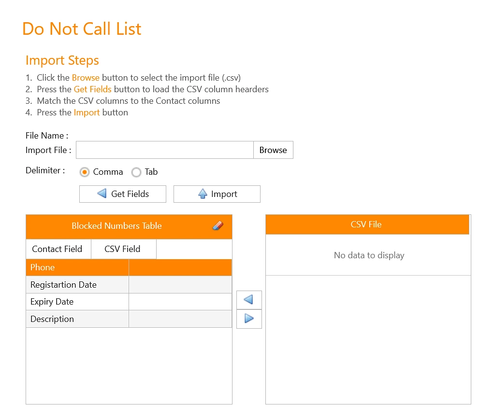Select the Description row
The width and height of the screenshot is (494, 418).
[129, 319]
